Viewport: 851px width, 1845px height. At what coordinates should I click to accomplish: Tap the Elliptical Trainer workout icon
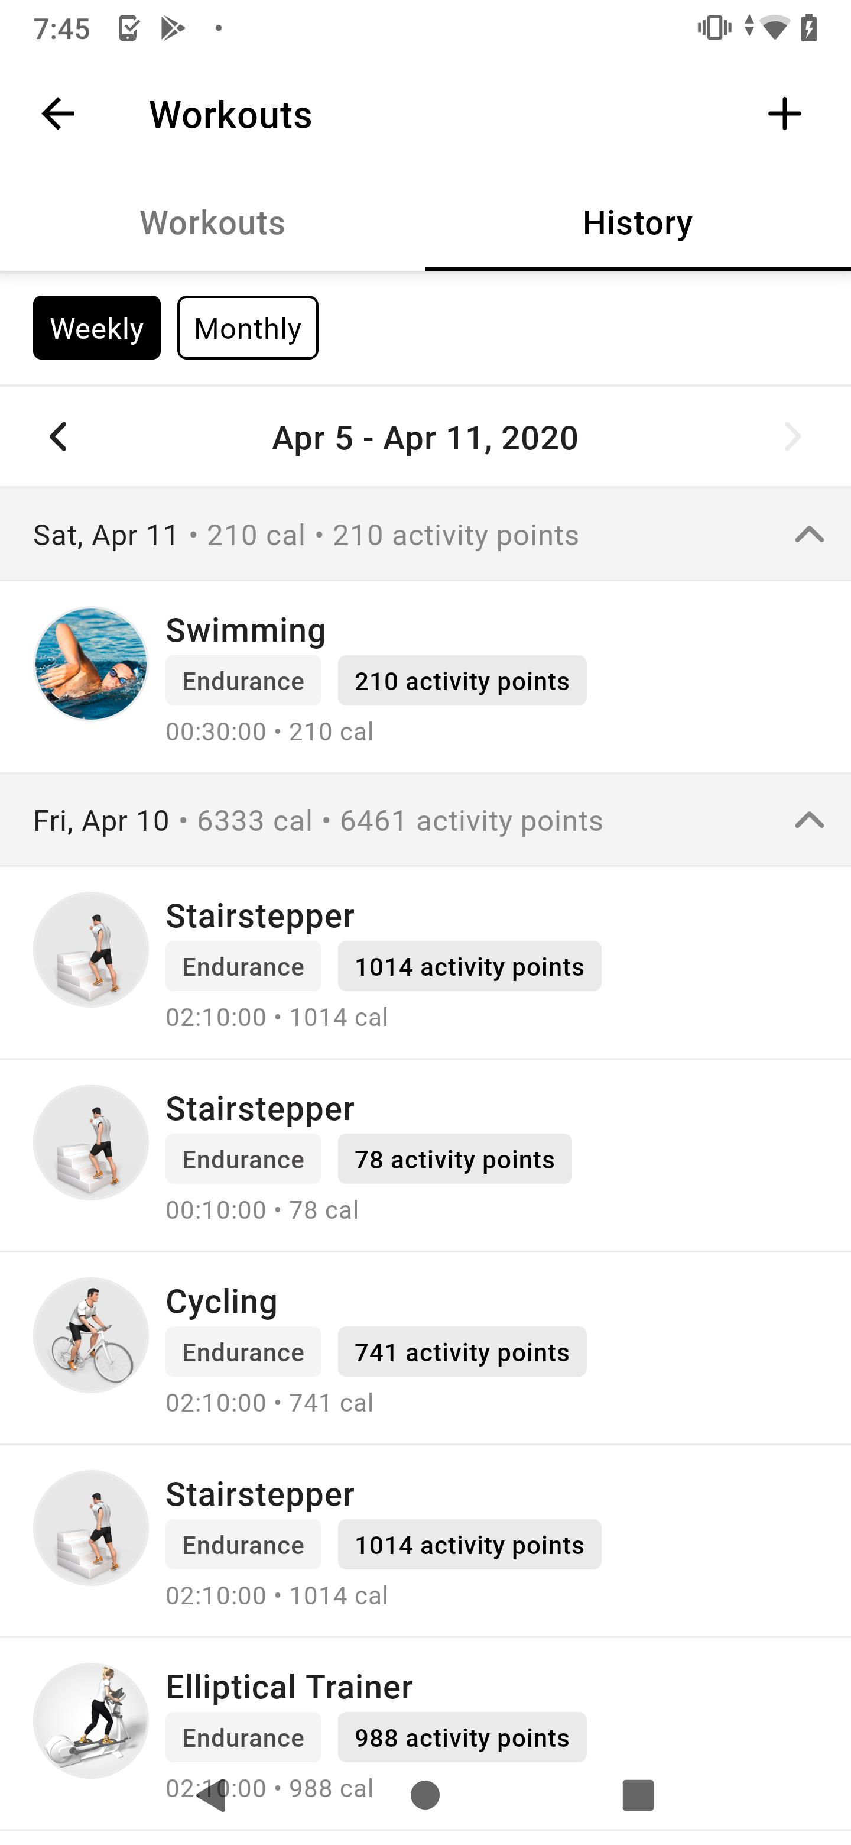click(91, 1720)
